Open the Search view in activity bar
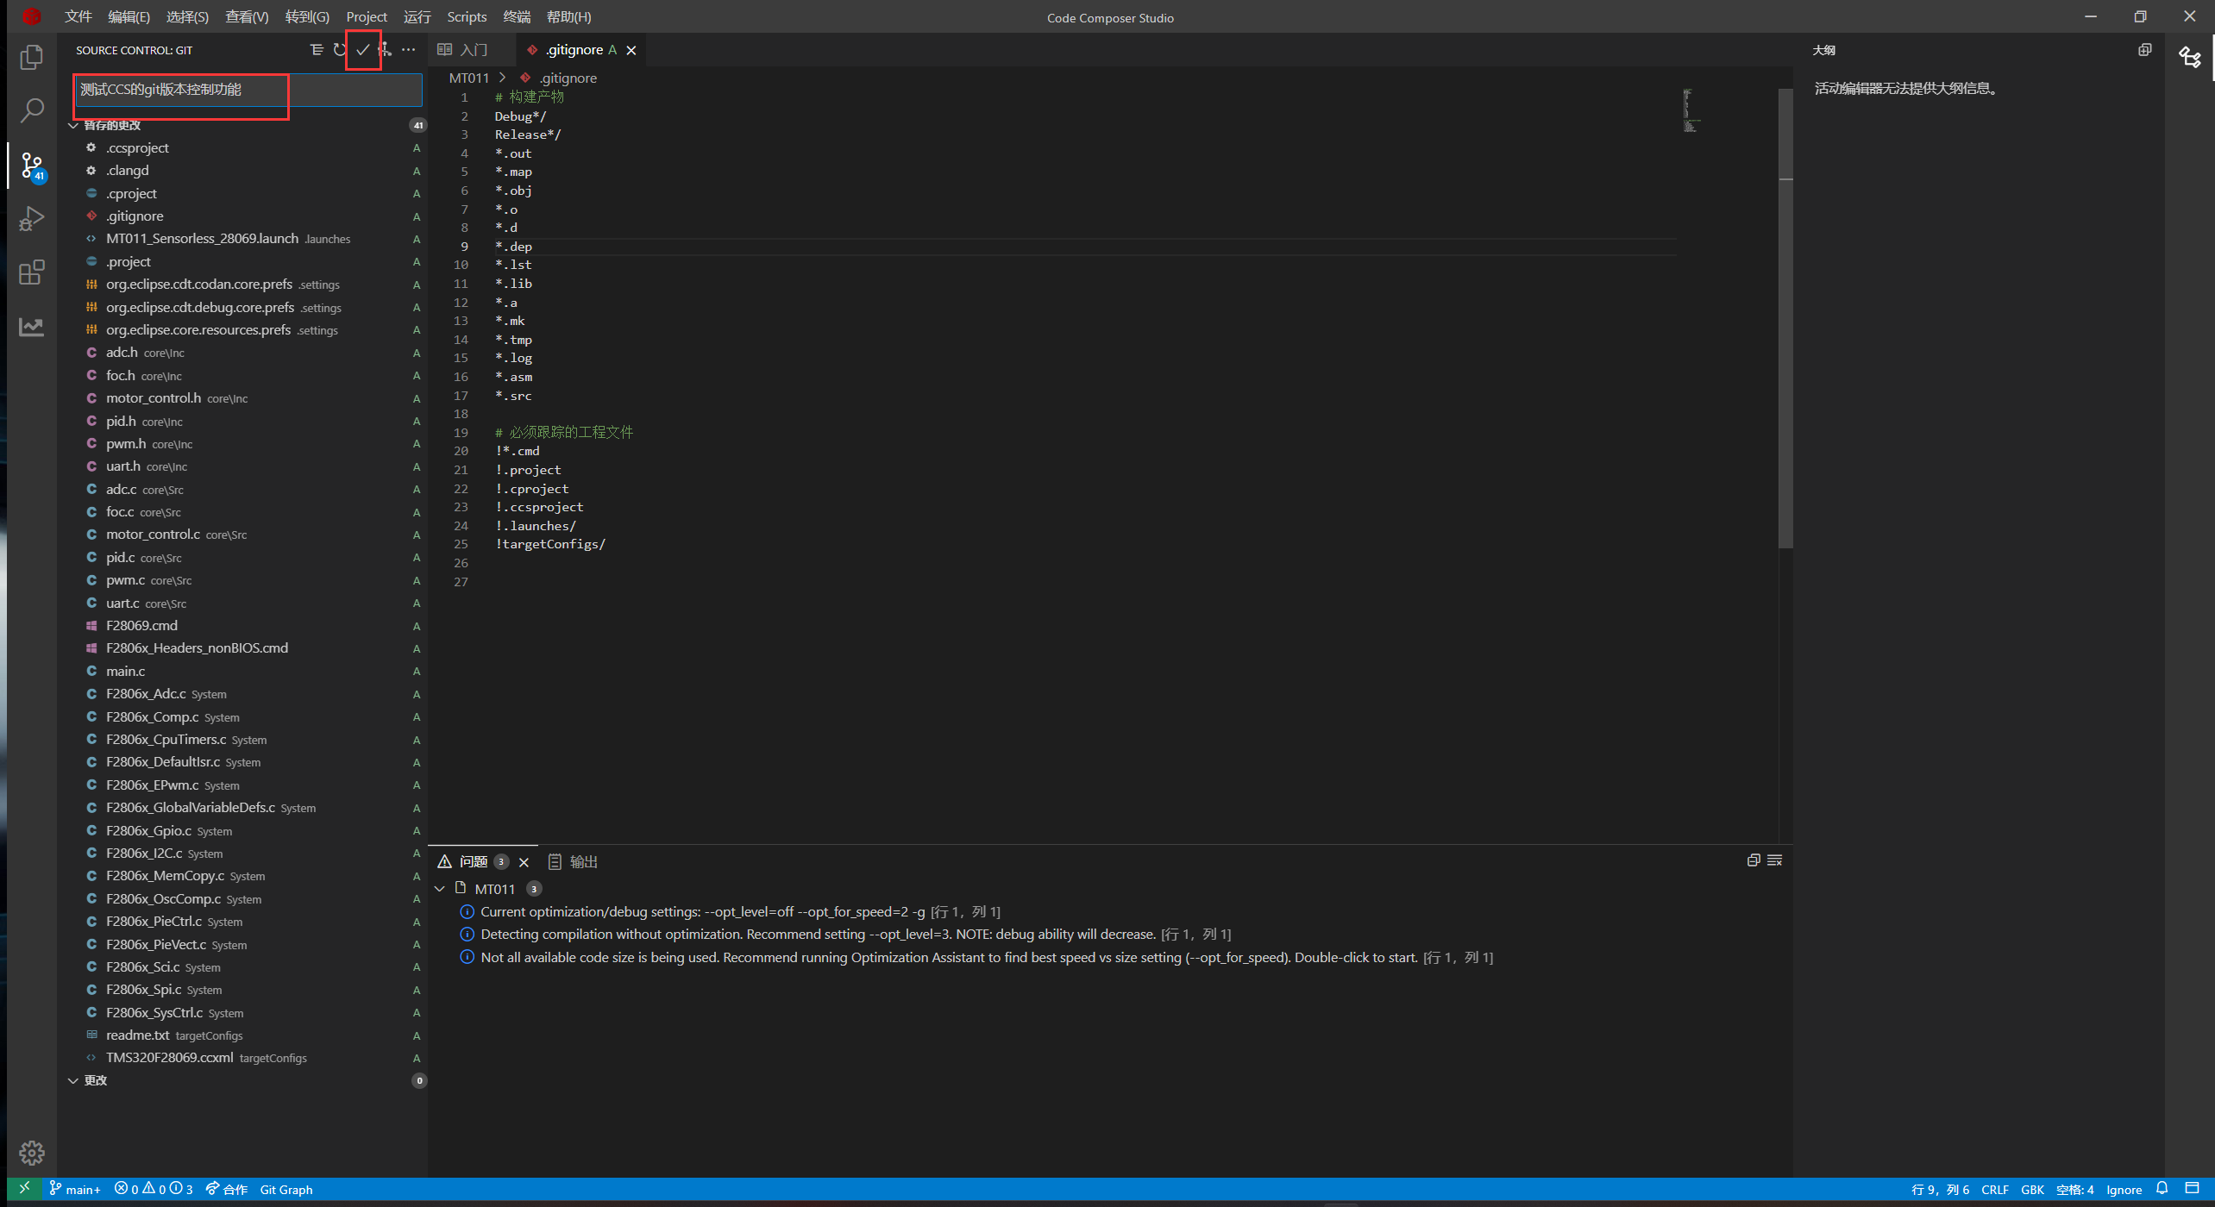The image size is (2215, 1207). pos(32,110)
